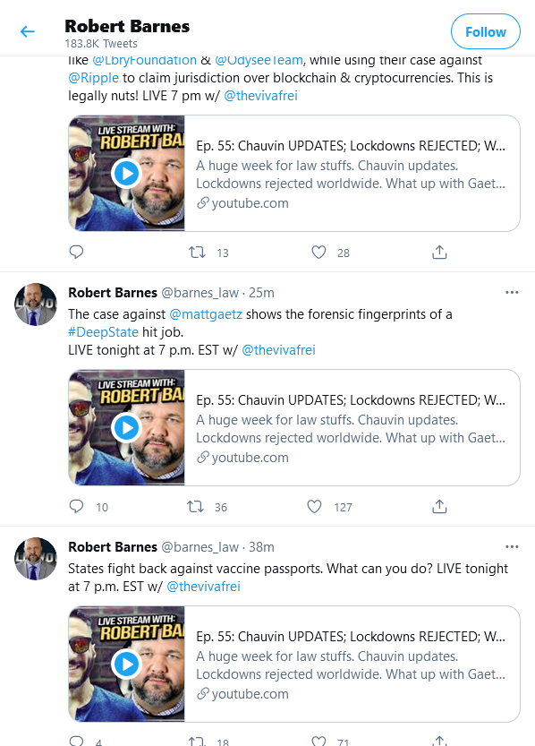Viewport: 535px width, 746px height.
Task: Follow Robert Barnes
Action: 485,32
